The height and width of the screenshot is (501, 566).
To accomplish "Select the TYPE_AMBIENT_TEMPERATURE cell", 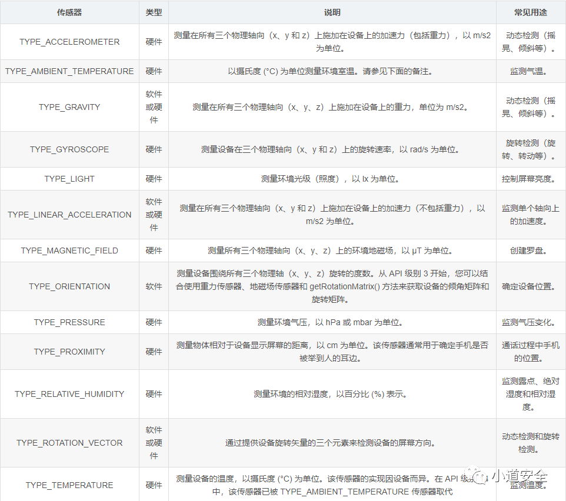I will coord(69,71).
